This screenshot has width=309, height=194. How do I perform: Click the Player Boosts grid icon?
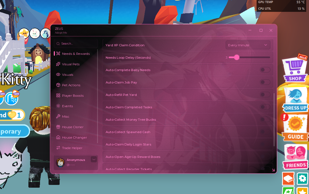pos(58,95)
